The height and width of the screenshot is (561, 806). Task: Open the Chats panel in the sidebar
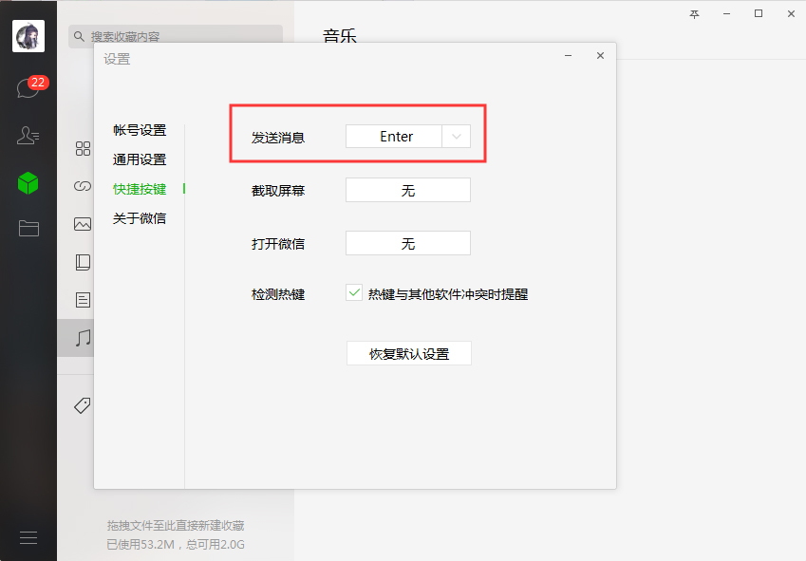[28, 85]
